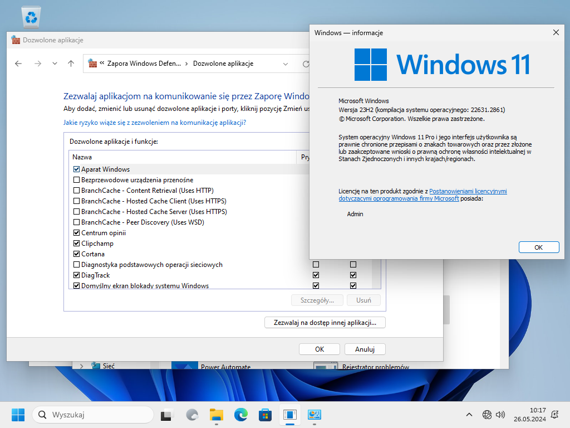
Task: Click Anuluj to cancel changes
Action: coord(365,349)
